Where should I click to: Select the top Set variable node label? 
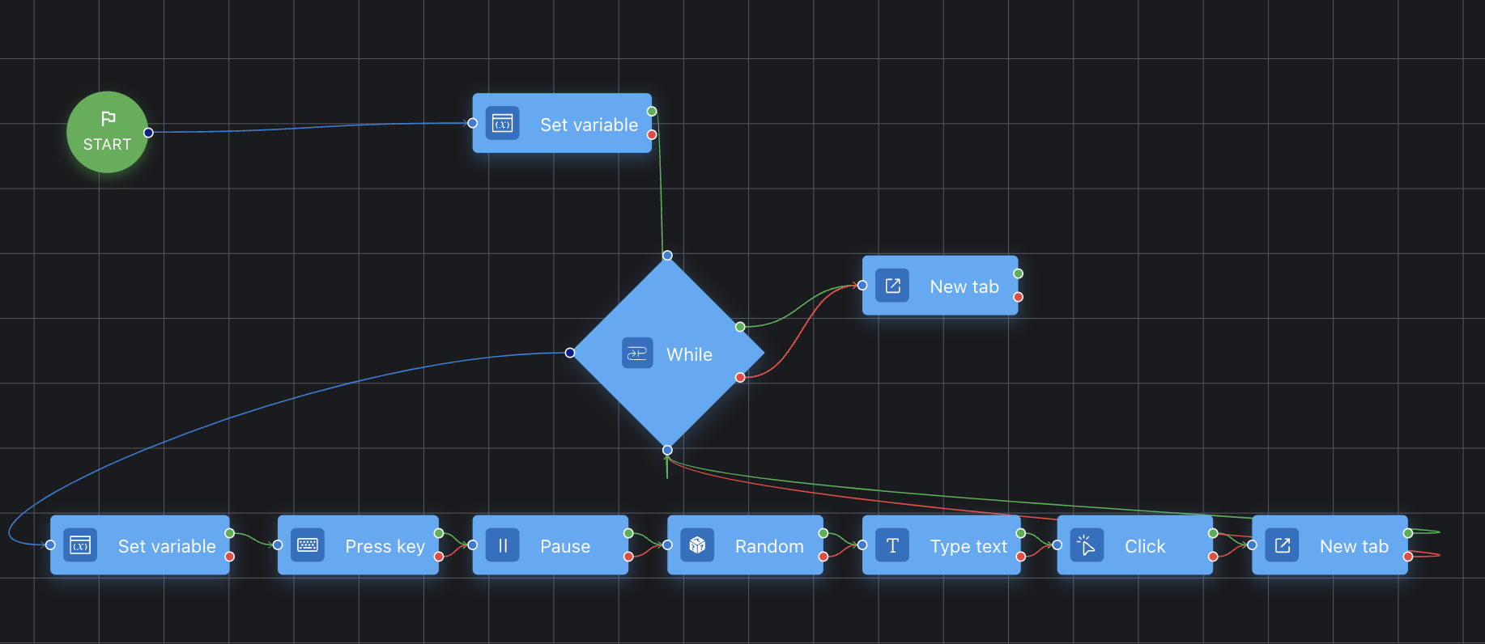[x=589, y=125]
